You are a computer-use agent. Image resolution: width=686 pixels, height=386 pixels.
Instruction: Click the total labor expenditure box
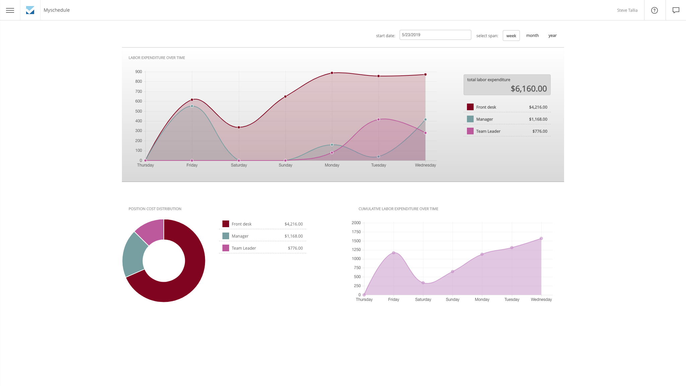pyautogui.click(x=507, y=85)
